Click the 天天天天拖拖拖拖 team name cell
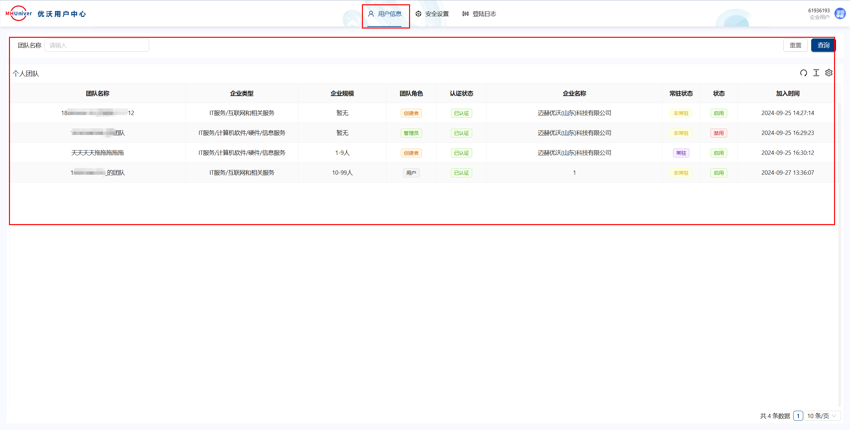 tap(97, 153)
